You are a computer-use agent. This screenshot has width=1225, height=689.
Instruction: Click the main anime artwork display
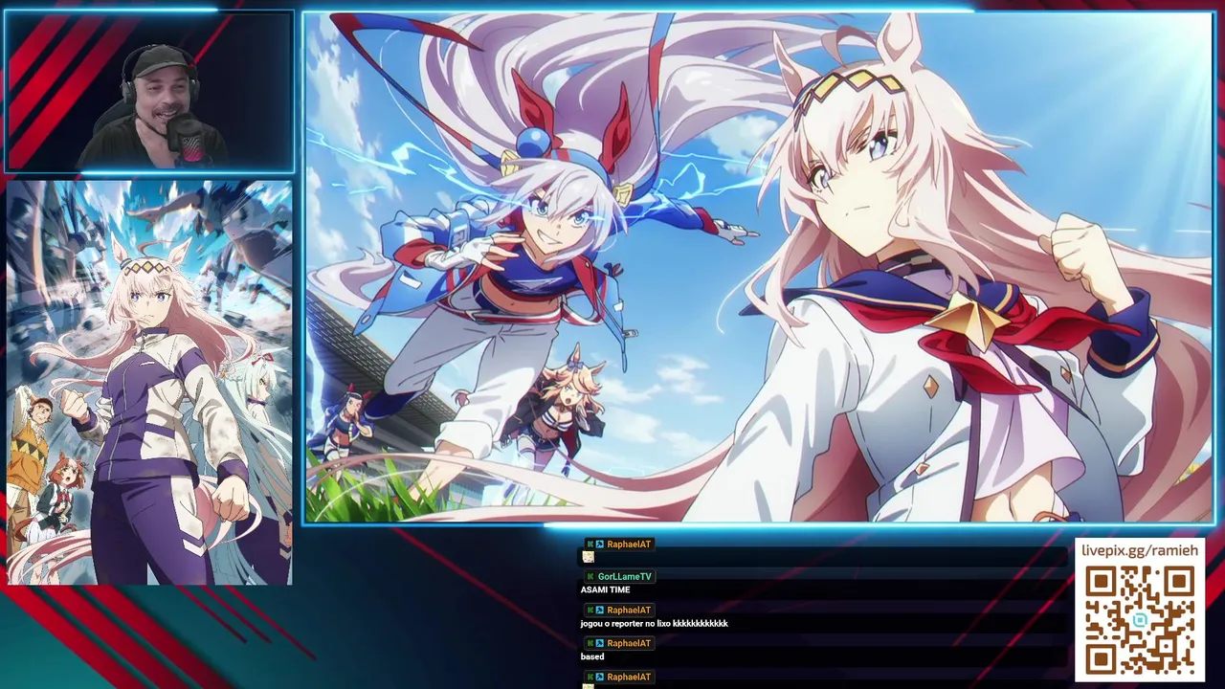pyautogui.click(x=759, y=268)
